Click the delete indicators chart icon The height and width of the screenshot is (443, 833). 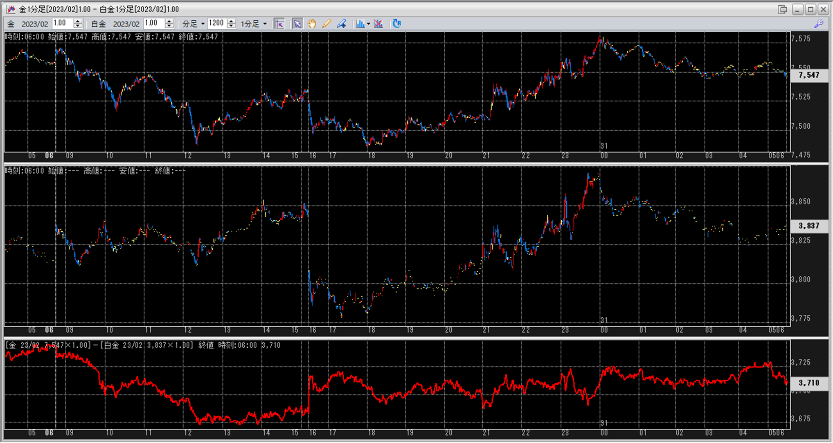tap(378, 24)
